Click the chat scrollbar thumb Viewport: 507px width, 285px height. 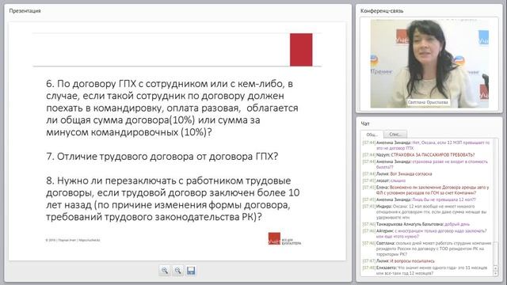pyautogui.click(x=496, y=253)
